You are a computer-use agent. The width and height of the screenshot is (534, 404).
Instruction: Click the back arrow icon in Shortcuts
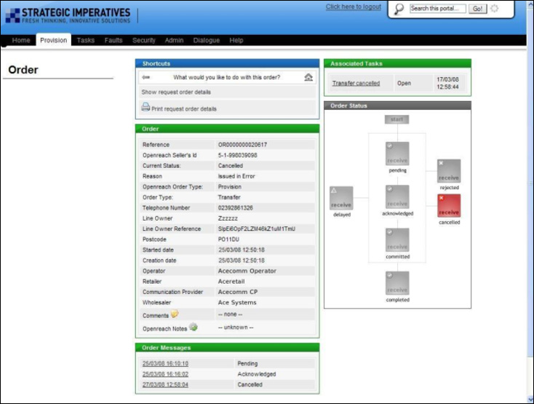[146, 77]
